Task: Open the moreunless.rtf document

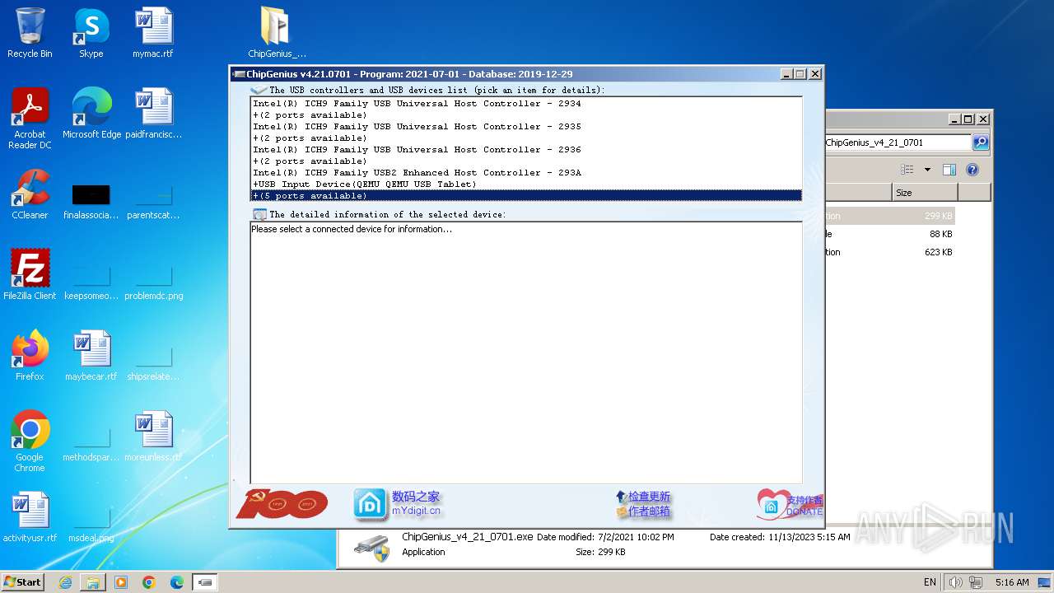Action: point(153,437)
